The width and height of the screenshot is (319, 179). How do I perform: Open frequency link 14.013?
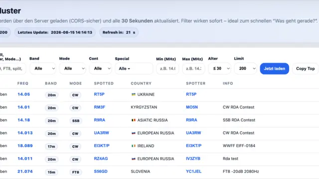click(25, 133)
